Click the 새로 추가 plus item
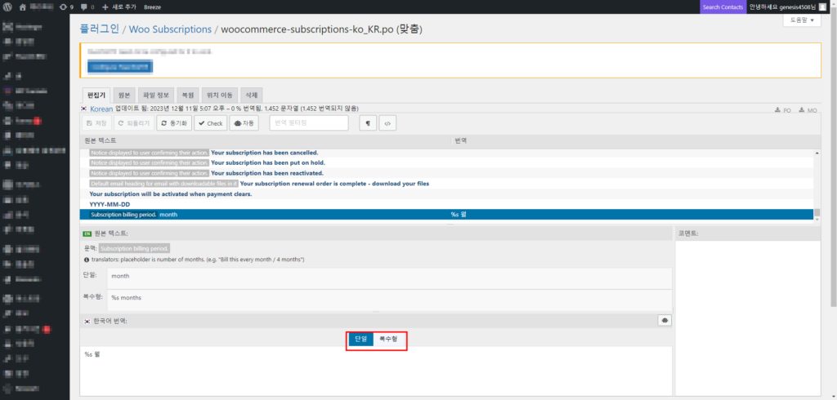The width and height of the screenshot is (837, 400). 119,7
